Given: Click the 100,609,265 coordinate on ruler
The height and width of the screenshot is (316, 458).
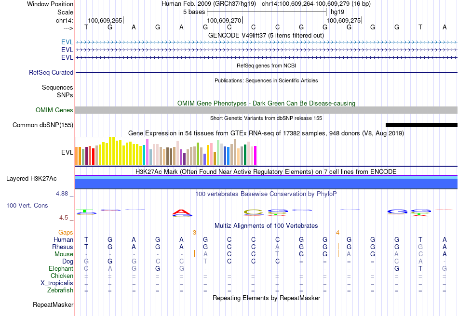Looking at the screenshot, I should tap(105, 20).
